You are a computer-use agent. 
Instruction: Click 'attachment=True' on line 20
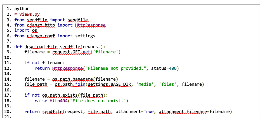(x=135, y=112)
